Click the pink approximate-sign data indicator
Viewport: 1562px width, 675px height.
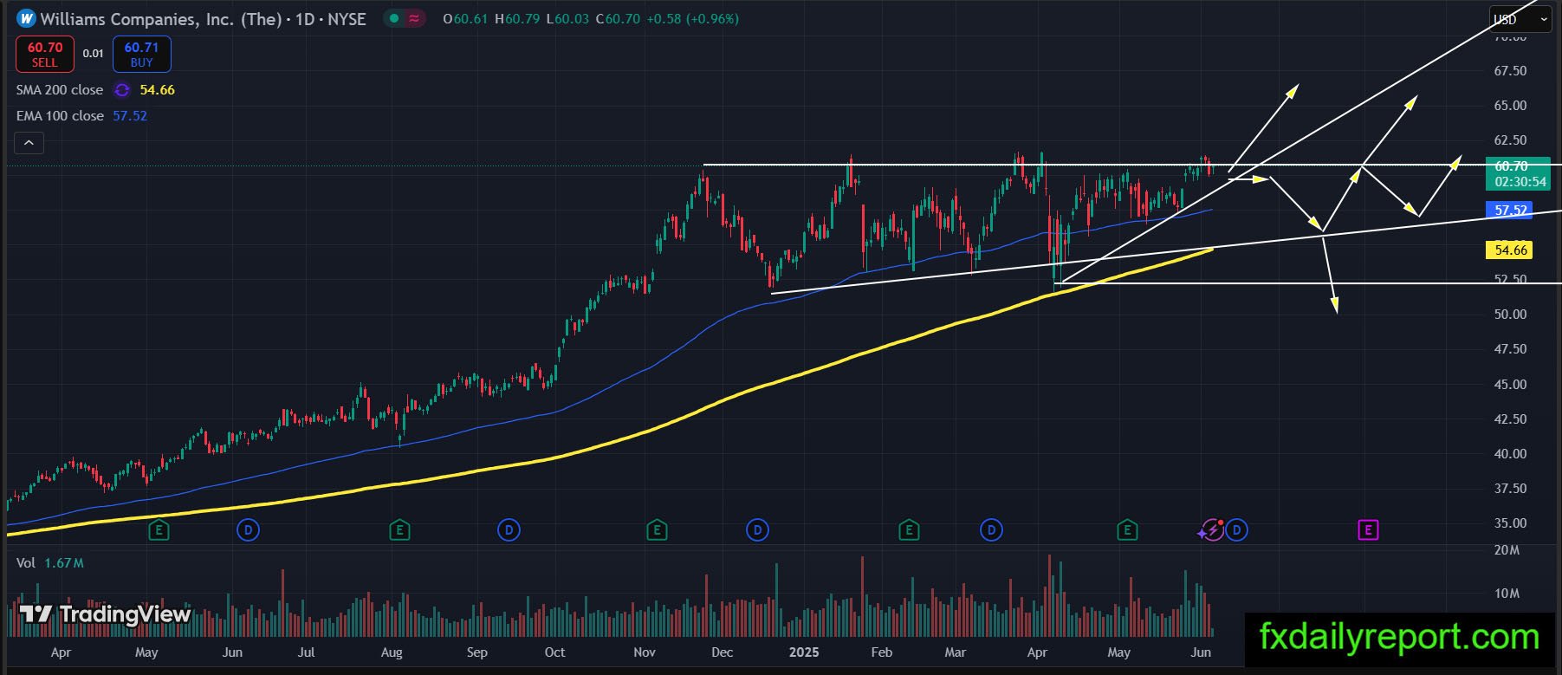pyautogui.click(x=414, y=18)
